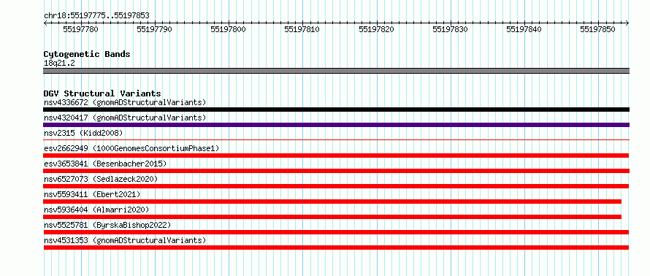Click ruler coordinate 55197790

(x=154, y=30)
